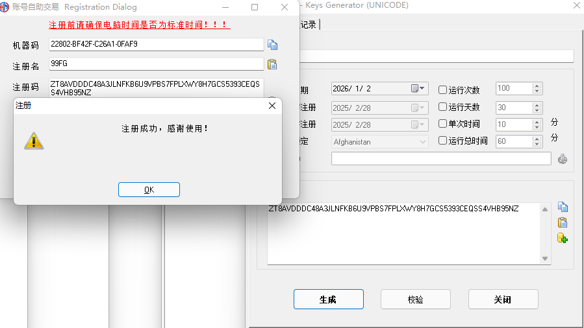Screen dimensions: 584x328
Task: Click the 注册码 text field in Registration Dialog
Action: 157,88
